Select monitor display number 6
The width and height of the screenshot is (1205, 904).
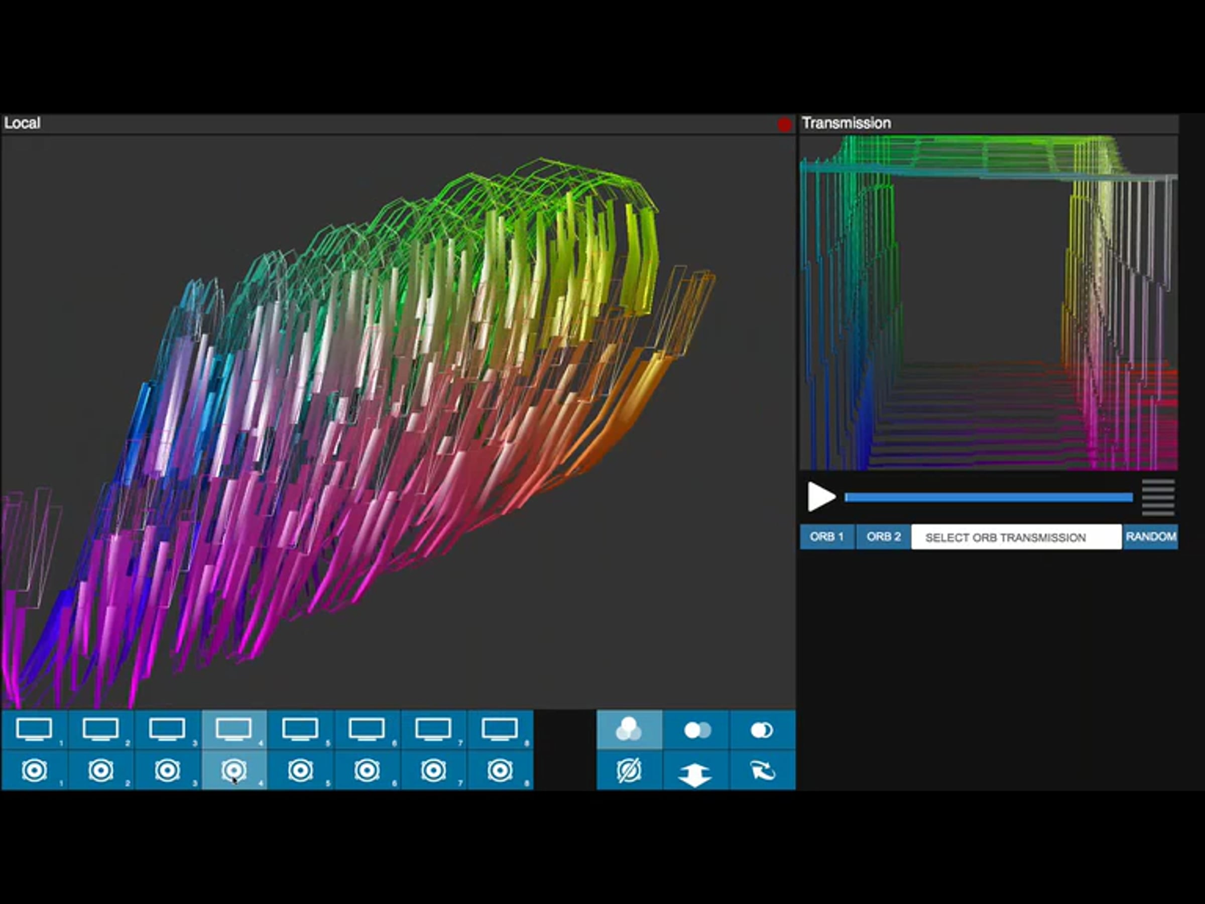pos(367,730)
